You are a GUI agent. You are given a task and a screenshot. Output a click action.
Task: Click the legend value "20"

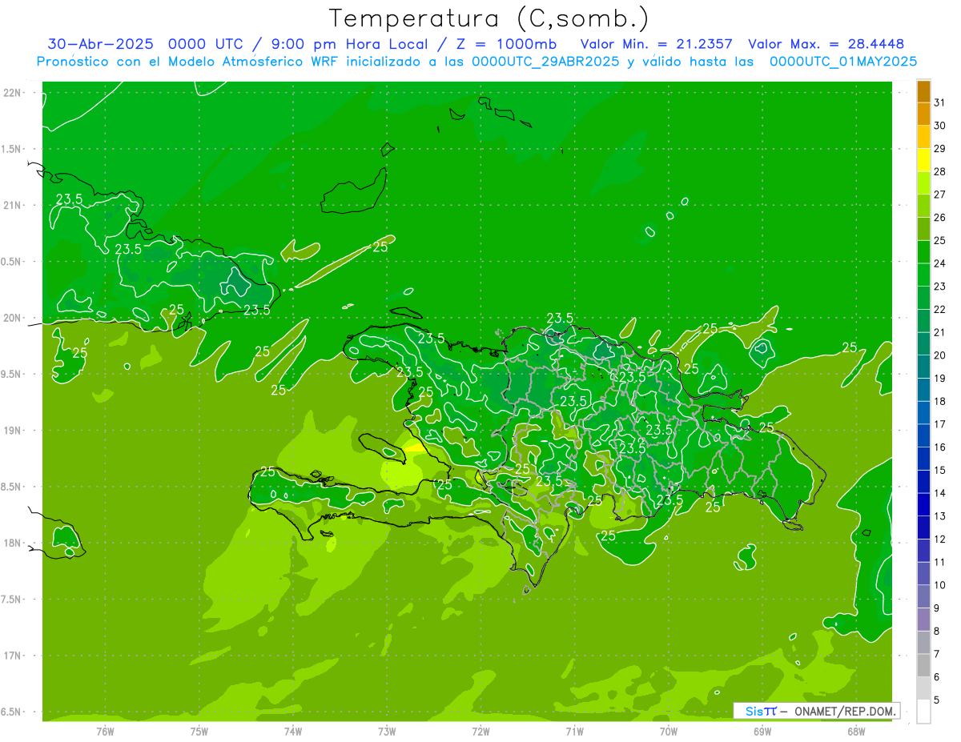pyautogui.click(x=939, y=355)
